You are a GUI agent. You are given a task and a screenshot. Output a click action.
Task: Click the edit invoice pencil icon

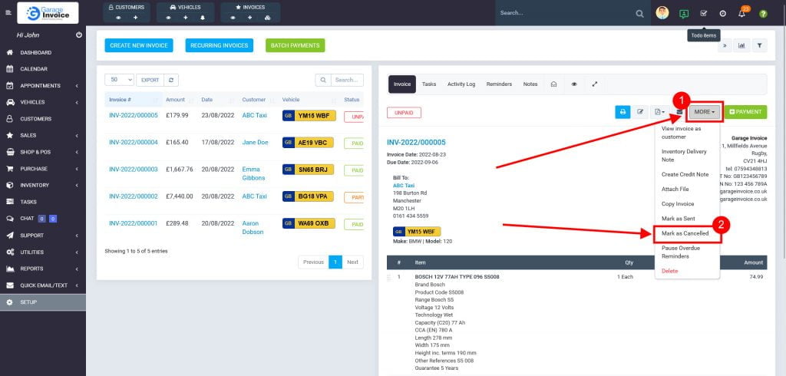(x=640, y=112)
